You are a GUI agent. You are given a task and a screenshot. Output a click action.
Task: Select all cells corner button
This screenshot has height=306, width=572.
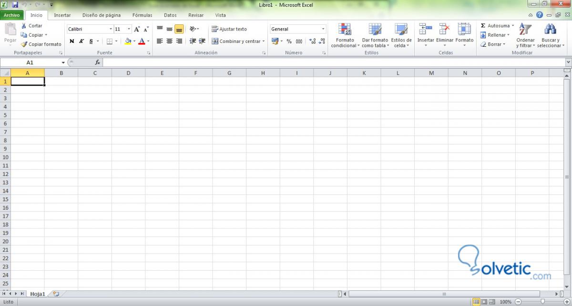coord(5,73)
